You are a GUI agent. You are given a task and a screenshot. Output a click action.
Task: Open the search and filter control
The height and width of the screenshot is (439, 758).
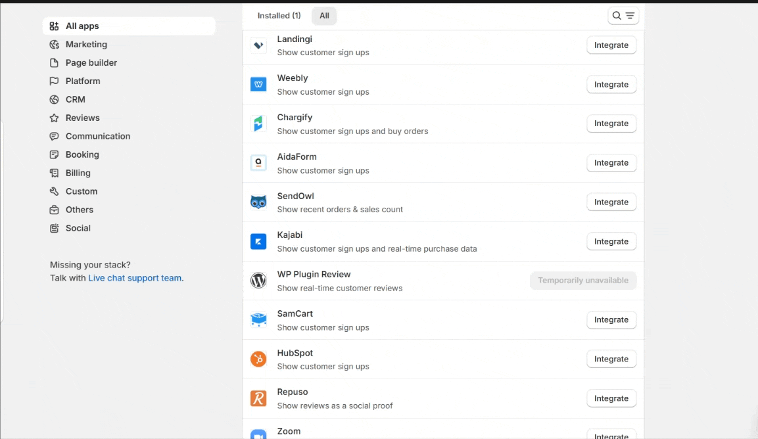tap(623, 16)
